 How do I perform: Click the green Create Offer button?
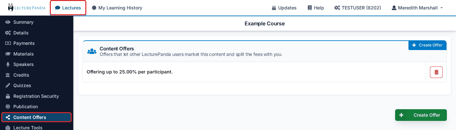click(421, 115)
